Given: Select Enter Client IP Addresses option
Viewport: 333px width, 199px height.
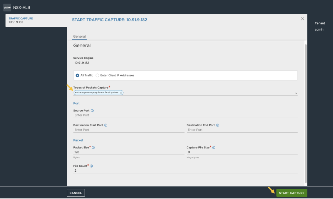Looking at the screenshot, I should click(98, 75).
